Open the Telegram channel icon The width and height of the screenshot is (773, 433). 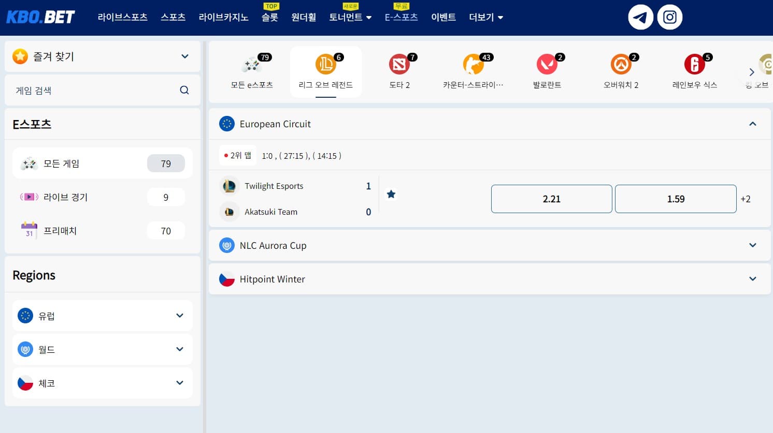point(640,17)
